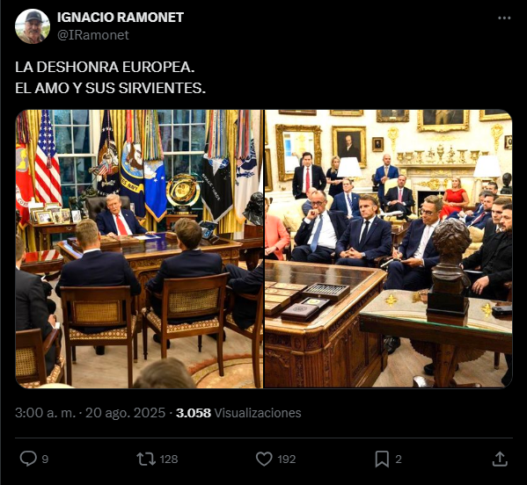
Task: Click the 20 ago. 2025 date
Action: click(125, 413)
